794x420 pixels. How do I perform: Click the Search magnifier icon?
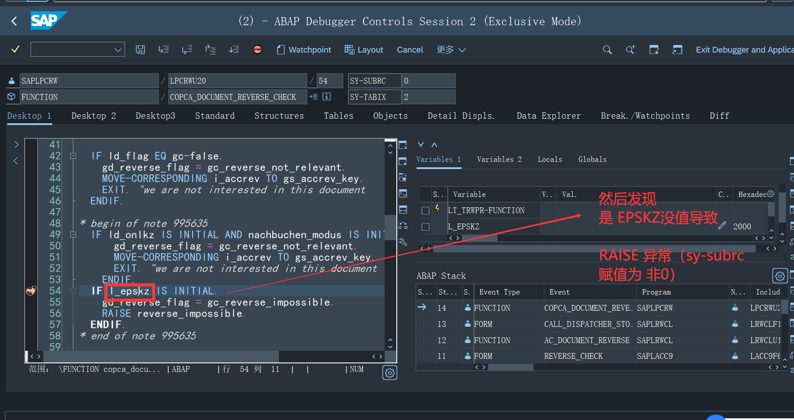[x=607, y=49]
